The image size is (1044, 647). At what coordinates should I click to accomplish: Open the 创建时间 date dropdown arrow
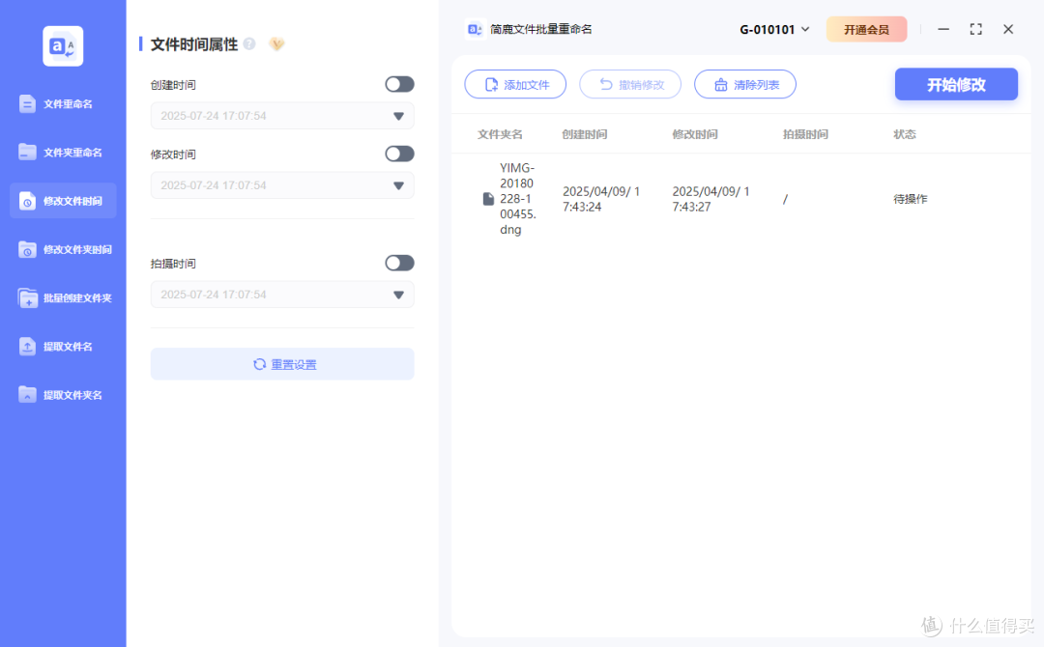tap(398, 117)
